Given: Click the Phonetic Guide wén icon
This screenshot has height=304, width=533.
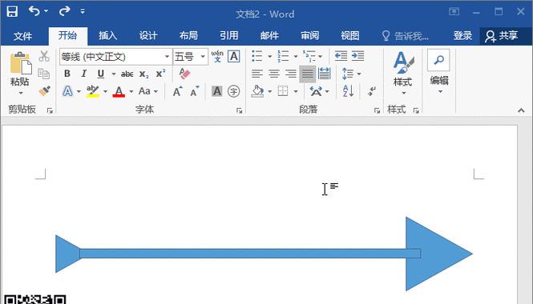Looking at the screenshot, I should point(217,56).
